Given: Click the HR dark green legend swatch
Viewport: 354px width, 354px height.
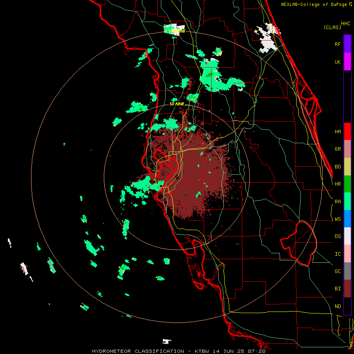Looking at the screenshot, I should point(347,184).
